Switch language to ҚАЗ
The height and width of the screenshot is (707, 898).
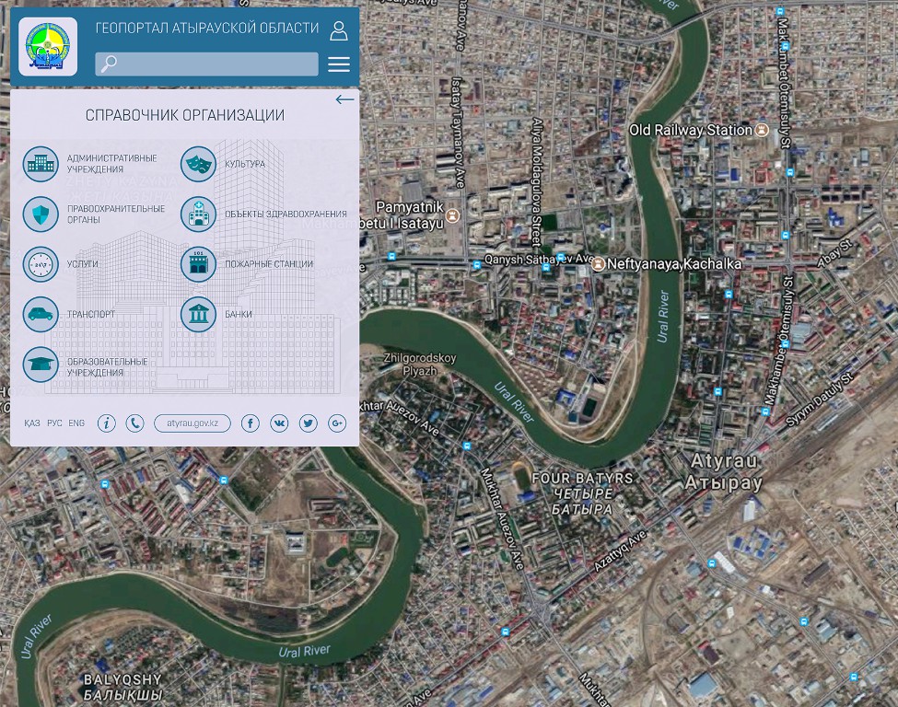pyautogui.click(x=32, y=423)
